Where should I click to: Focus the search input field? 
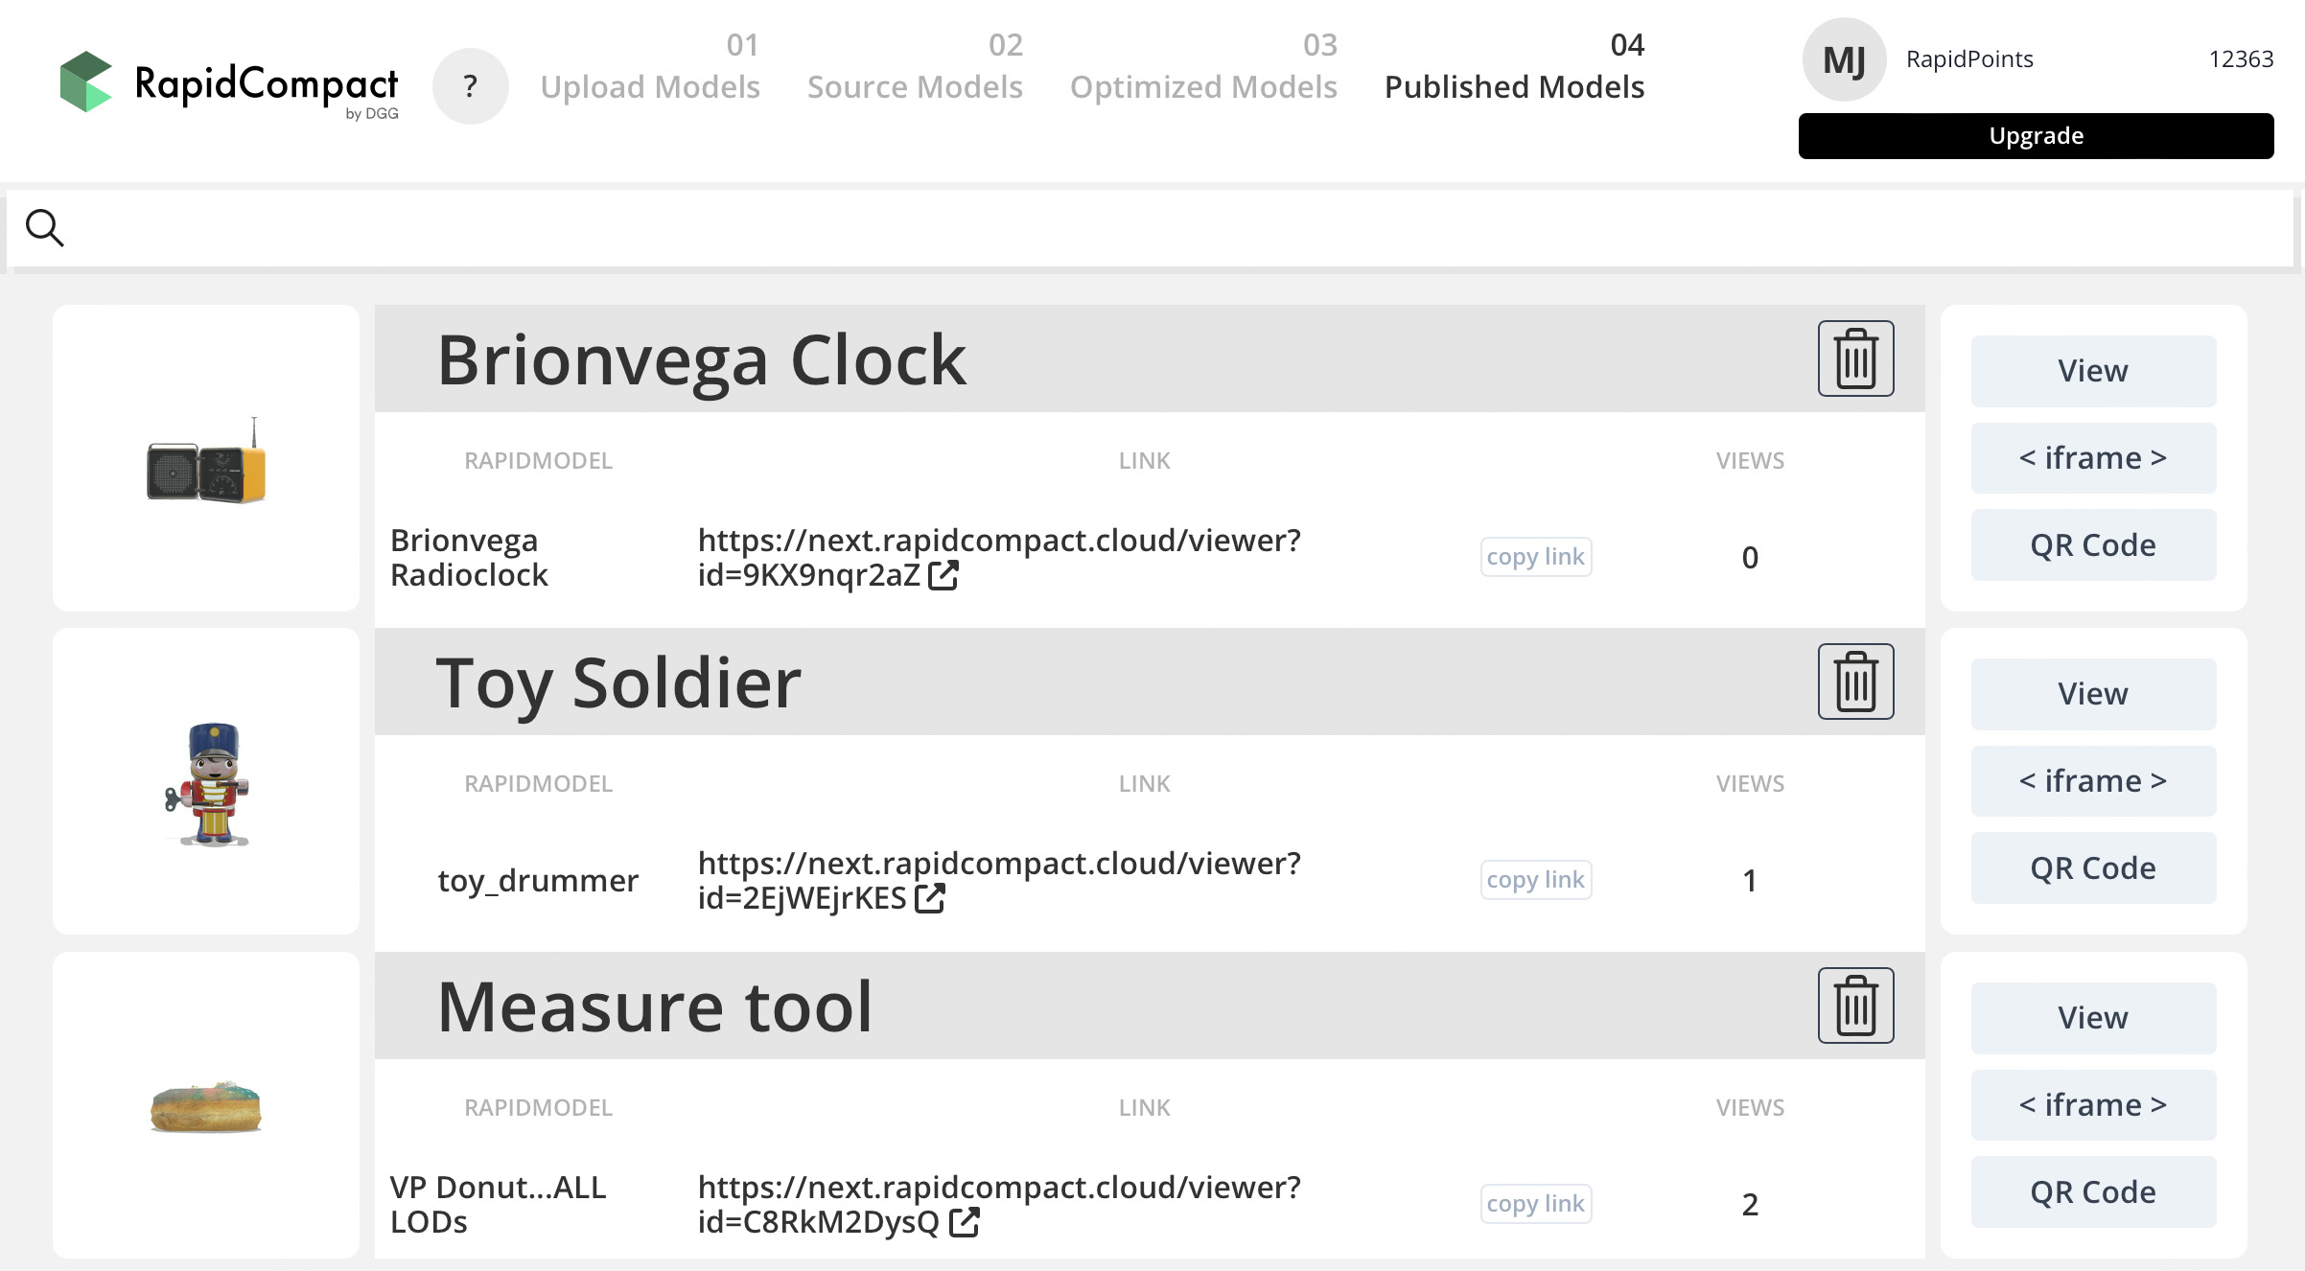1151,228
